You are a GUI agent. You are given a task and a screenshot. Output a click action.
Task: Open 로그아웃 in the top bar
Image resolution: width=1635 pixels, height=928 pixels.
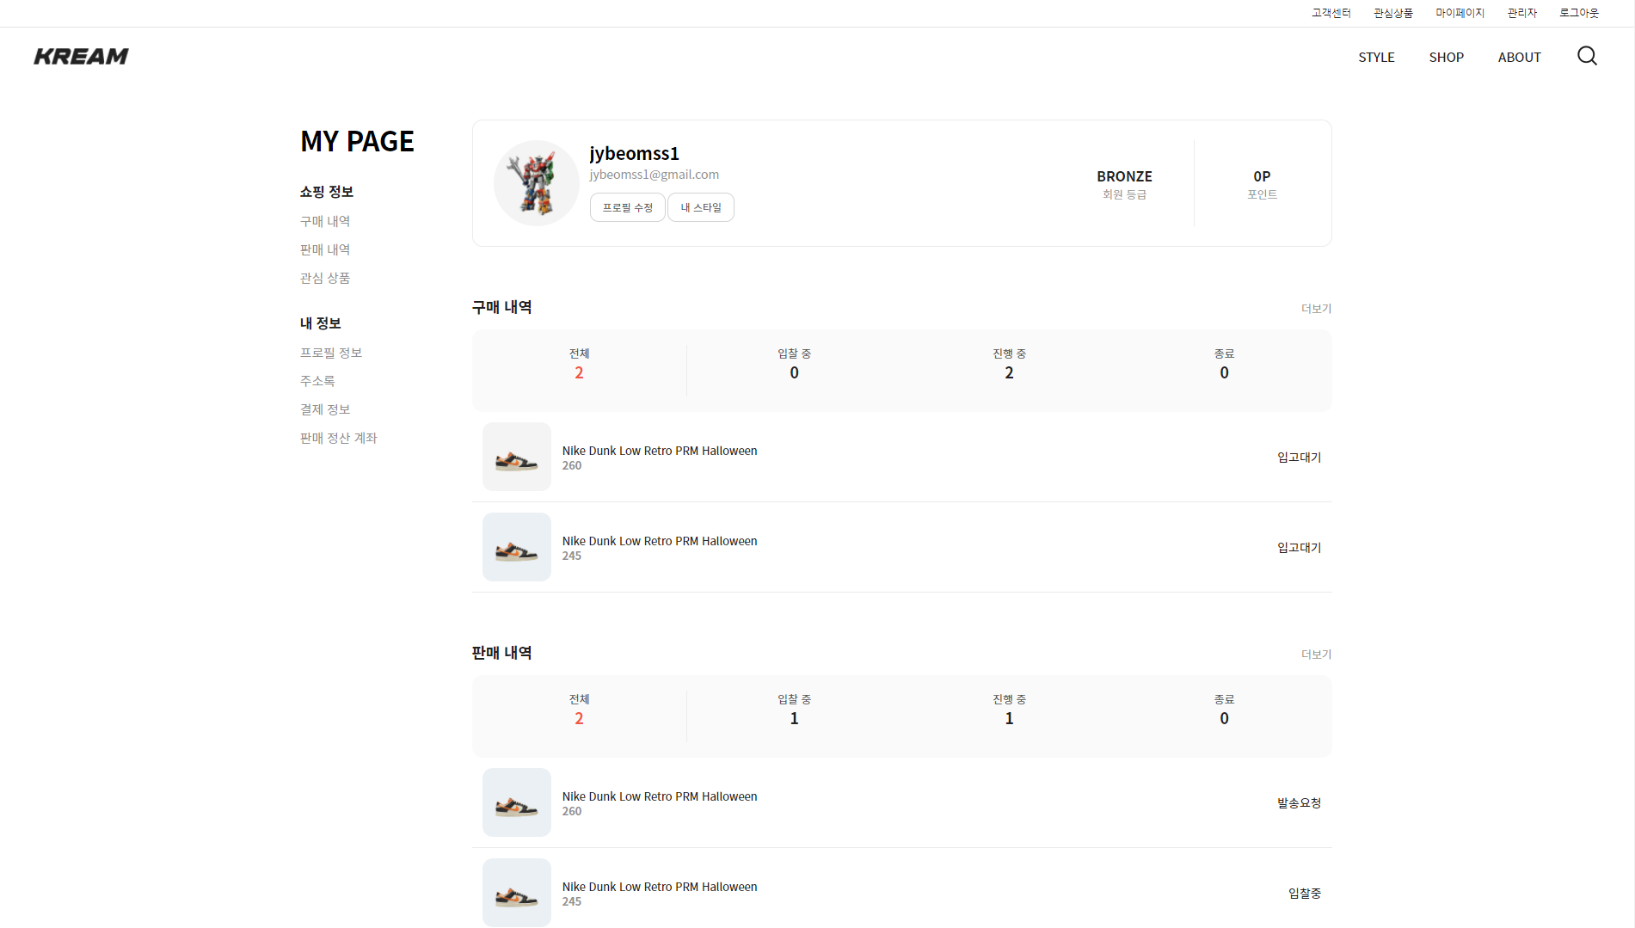click(1578, 12)
